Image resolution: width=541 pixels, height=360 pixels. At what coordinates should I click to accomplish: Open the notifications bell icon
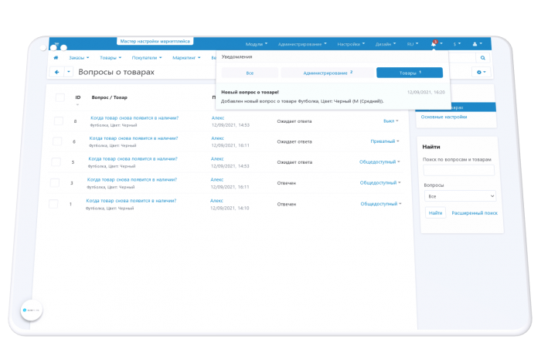434,44
